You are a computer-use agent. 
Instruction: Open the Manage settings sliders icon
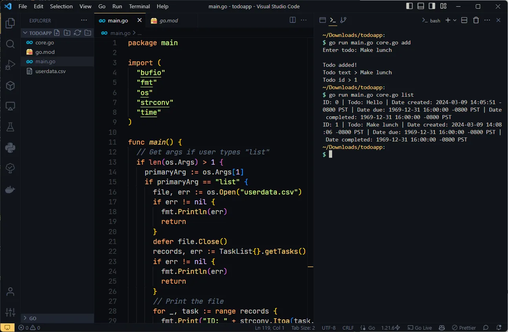click(10, 312)
